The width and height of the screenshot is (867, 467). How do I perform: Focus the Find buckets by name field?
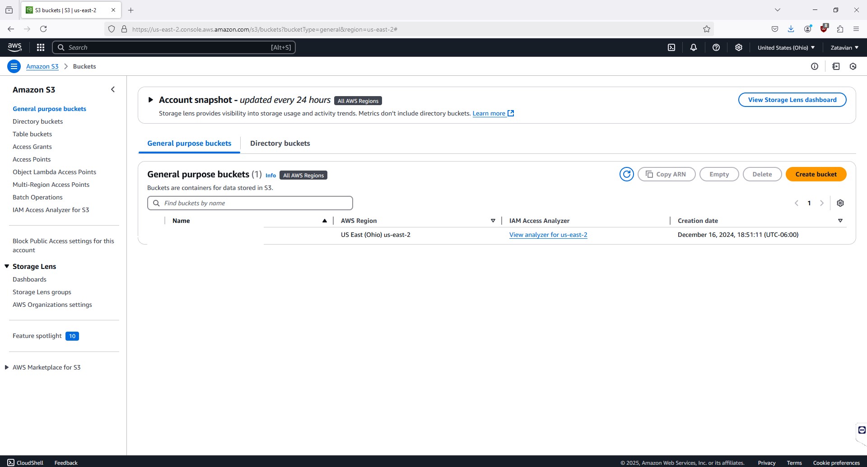(250, 203)
